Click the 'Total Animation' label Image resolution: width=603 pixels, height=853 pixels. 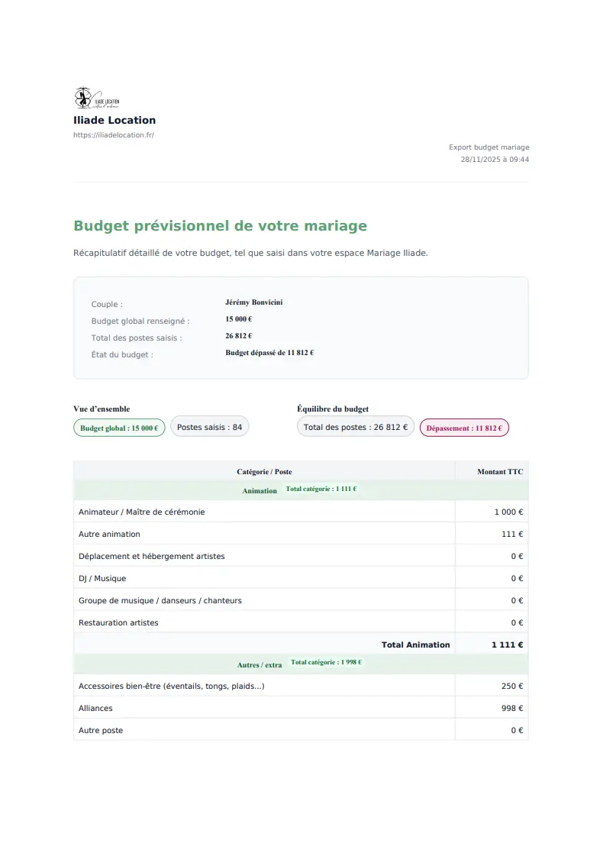pos(415,645)
